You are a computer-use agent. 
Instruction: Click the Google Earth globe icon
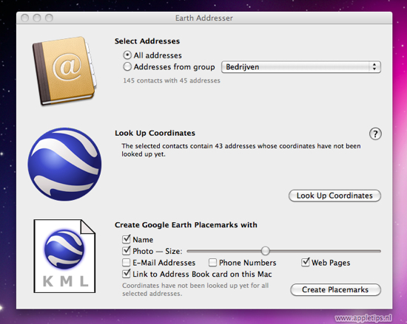64,164
